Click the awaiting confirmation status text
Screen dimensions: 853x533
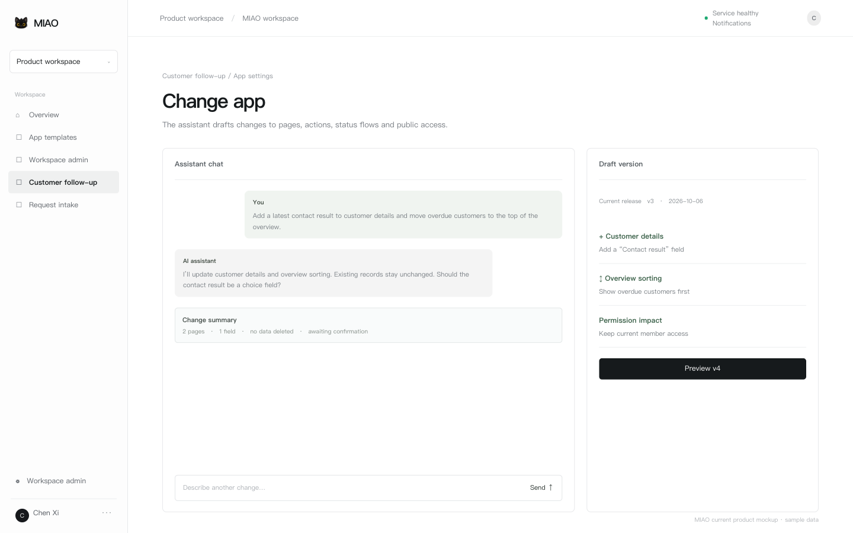[x=338, y=332]
